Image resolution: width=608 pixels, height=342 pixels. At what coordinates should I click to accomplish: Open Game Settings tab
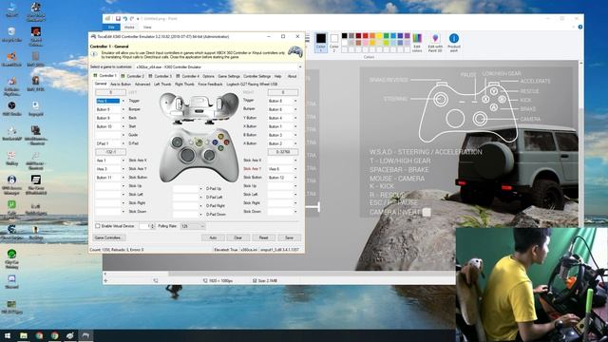229,76
